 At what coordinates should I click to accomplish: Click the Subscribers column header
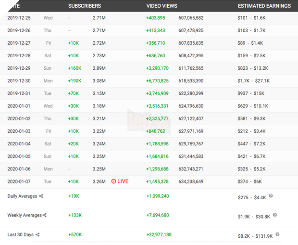(x=85, y=6)
